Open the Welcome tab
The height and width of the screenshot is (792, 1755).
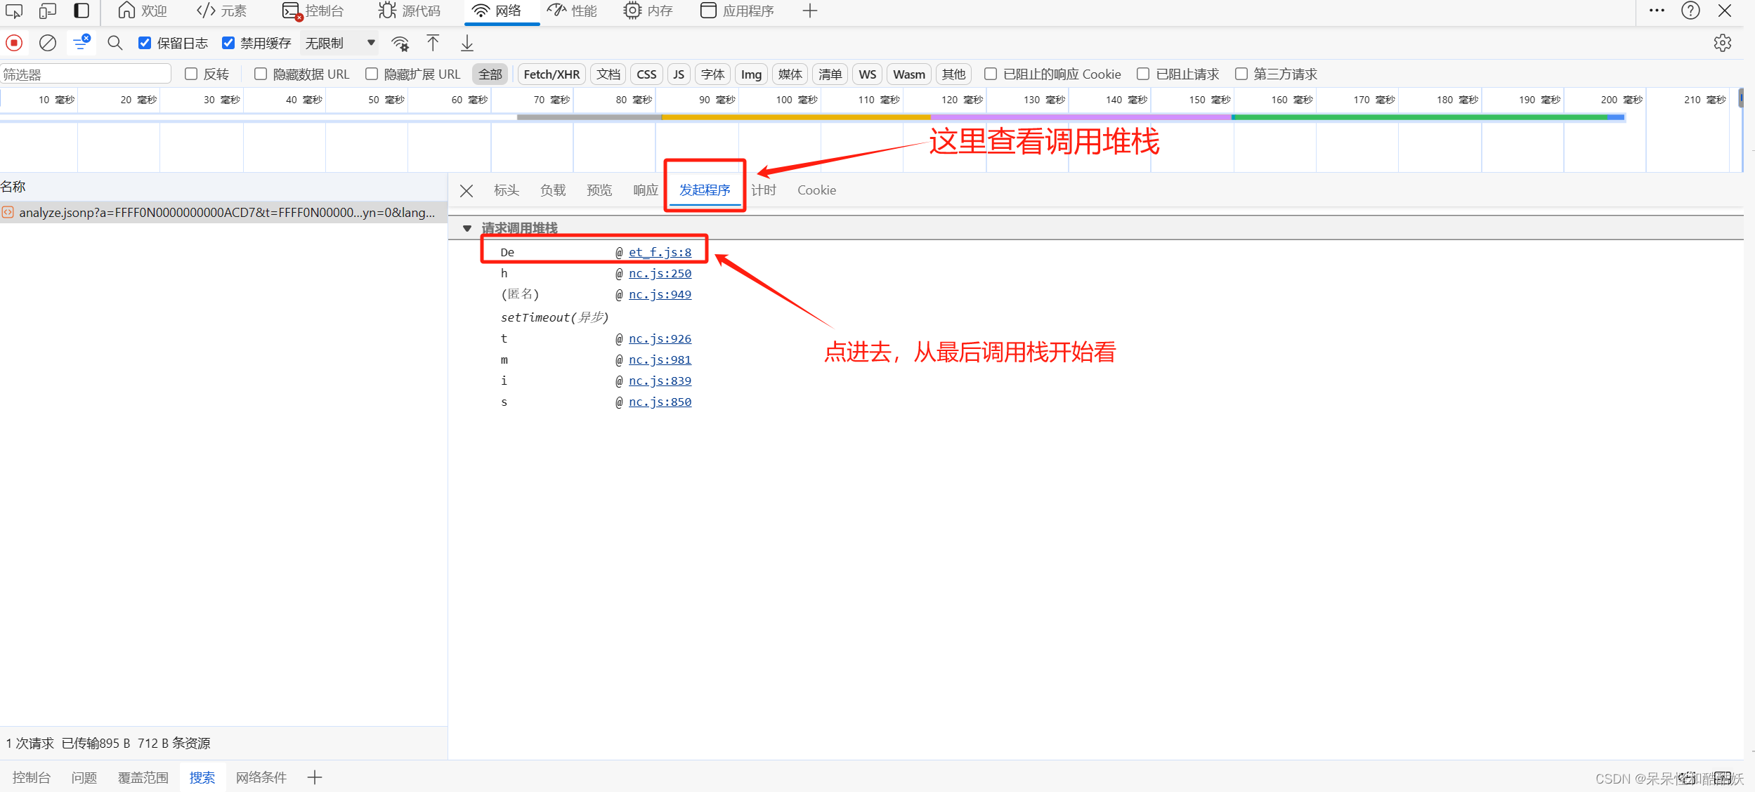(x=143, y=11)
